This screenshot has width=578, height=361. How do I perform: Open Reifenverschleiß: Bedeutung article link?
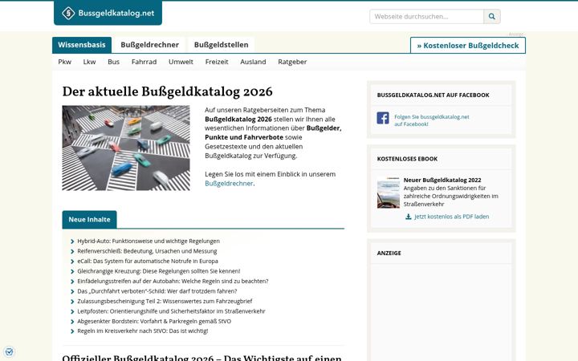tap(147, 251)
